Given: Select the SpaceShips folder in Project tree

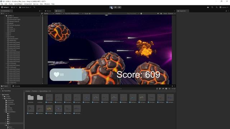Looking at the screenshot, I should tap(11, 112).
